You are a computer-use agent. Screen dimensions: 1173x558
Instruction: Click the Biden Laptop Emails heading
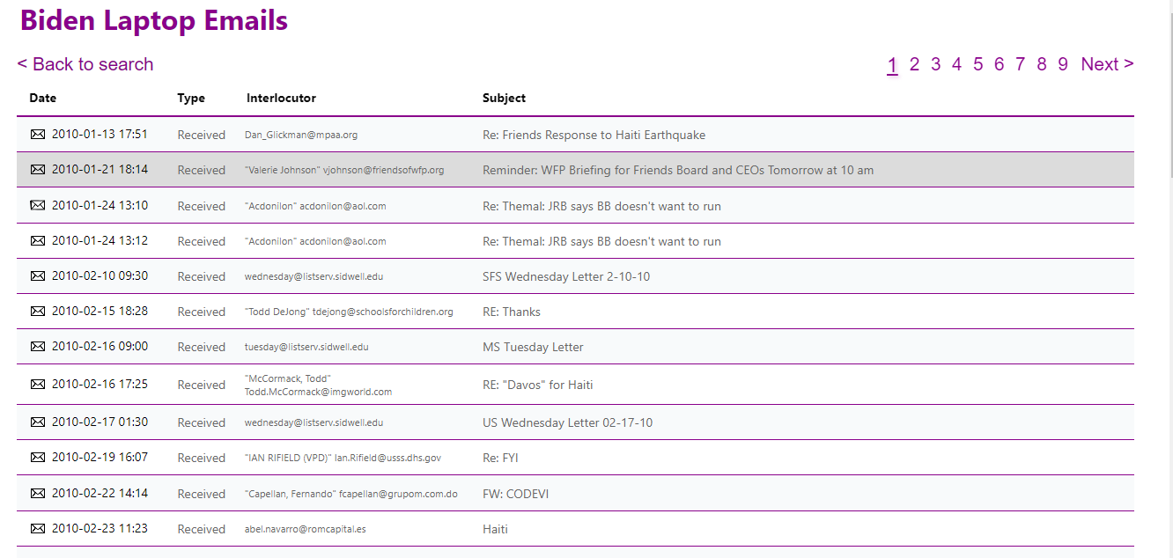[154, 19]
